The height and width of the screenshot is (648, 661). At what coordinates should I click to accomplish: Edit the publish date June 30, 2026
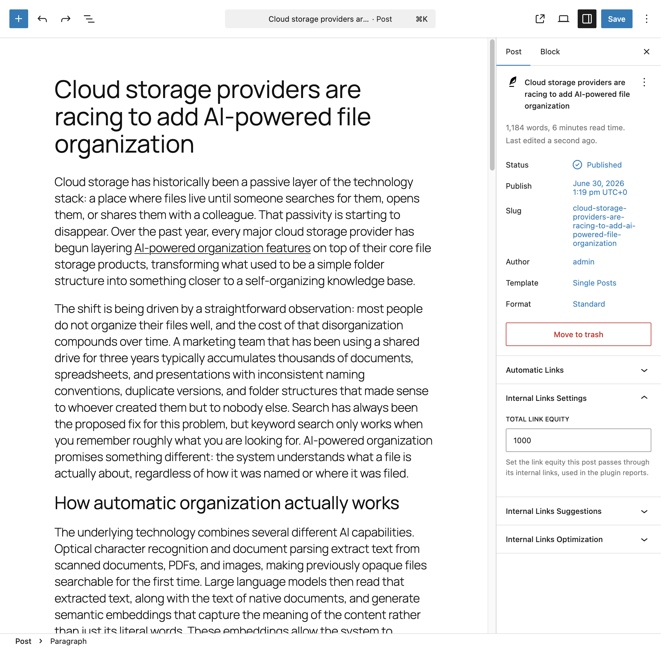click(x=600, y=188)
